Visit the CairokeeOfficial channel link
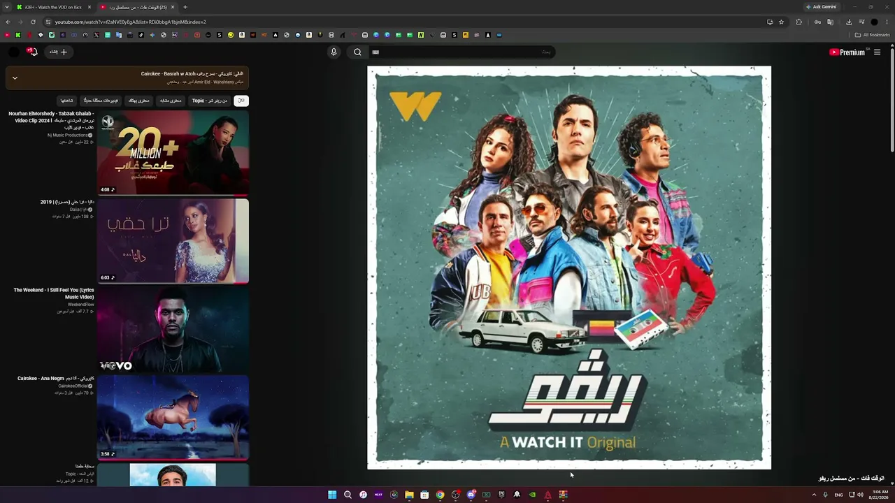The height and width of the screenshot is (503, 895). pos(73,386)
